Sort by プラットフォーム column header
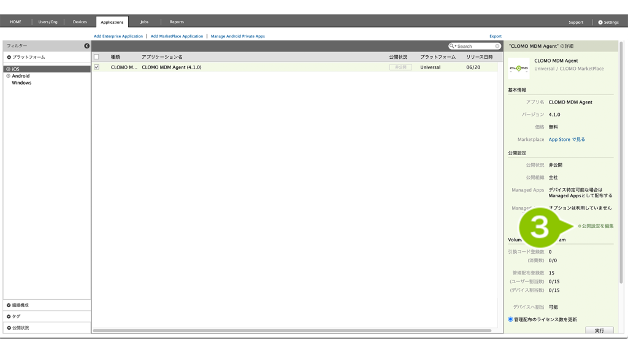628x353 pixels. (438, 57)
